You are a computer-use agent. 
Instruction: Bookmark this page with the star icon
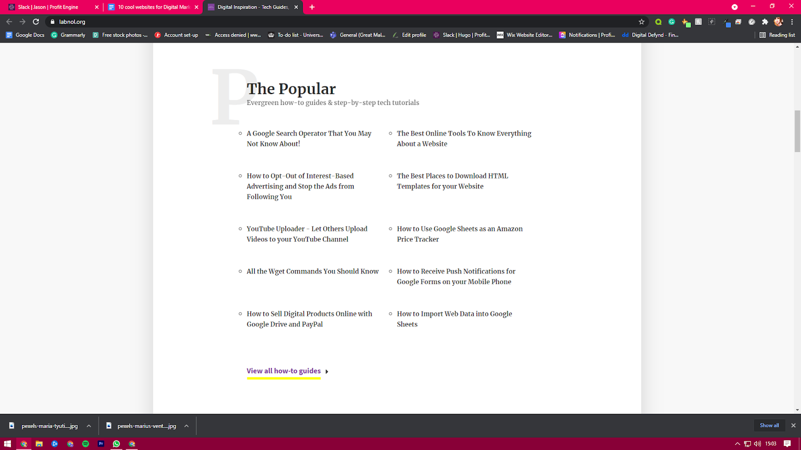[x=641, y=21]
